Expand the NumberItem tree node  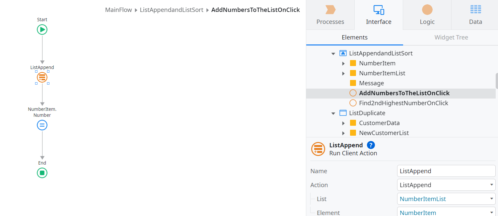pyautogui.click(x=344, y=63)
